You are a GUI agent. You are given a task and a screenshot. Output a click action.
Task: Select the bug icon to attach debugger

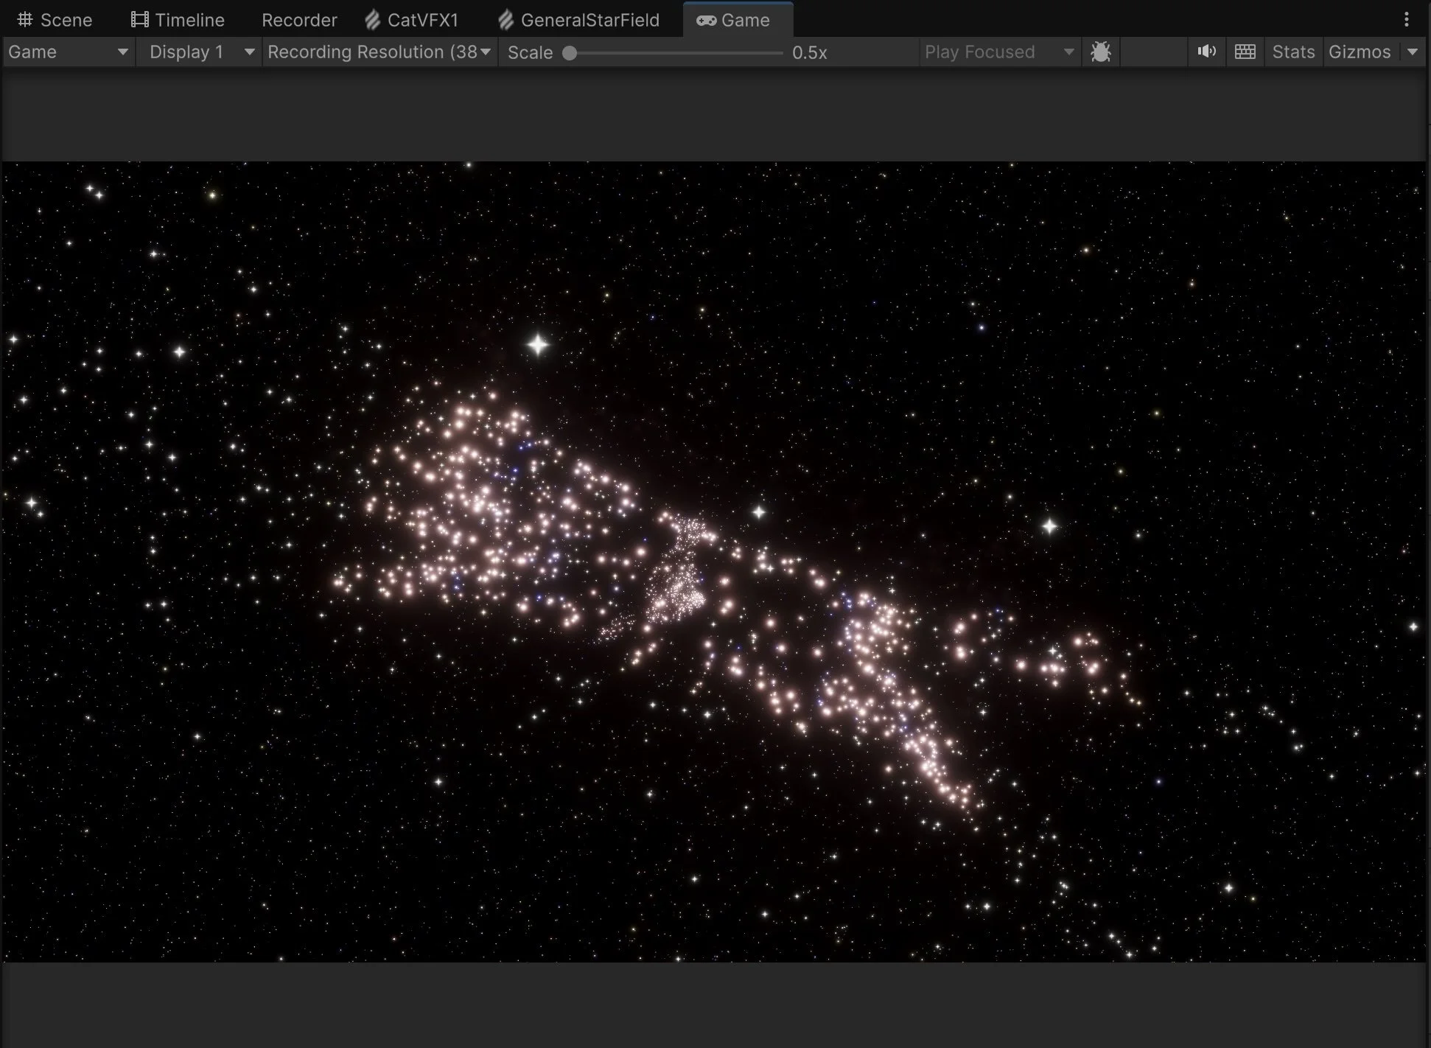coord(1101,52)
